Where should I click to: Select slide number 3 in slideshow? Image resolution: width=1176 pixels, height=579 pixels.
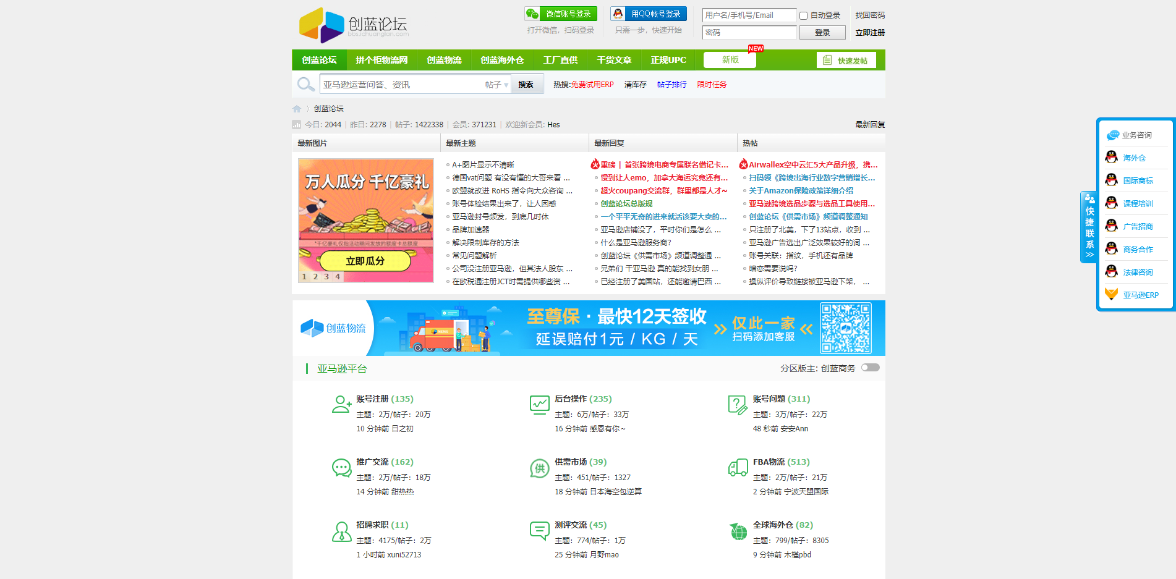click(x=326, y=277)
